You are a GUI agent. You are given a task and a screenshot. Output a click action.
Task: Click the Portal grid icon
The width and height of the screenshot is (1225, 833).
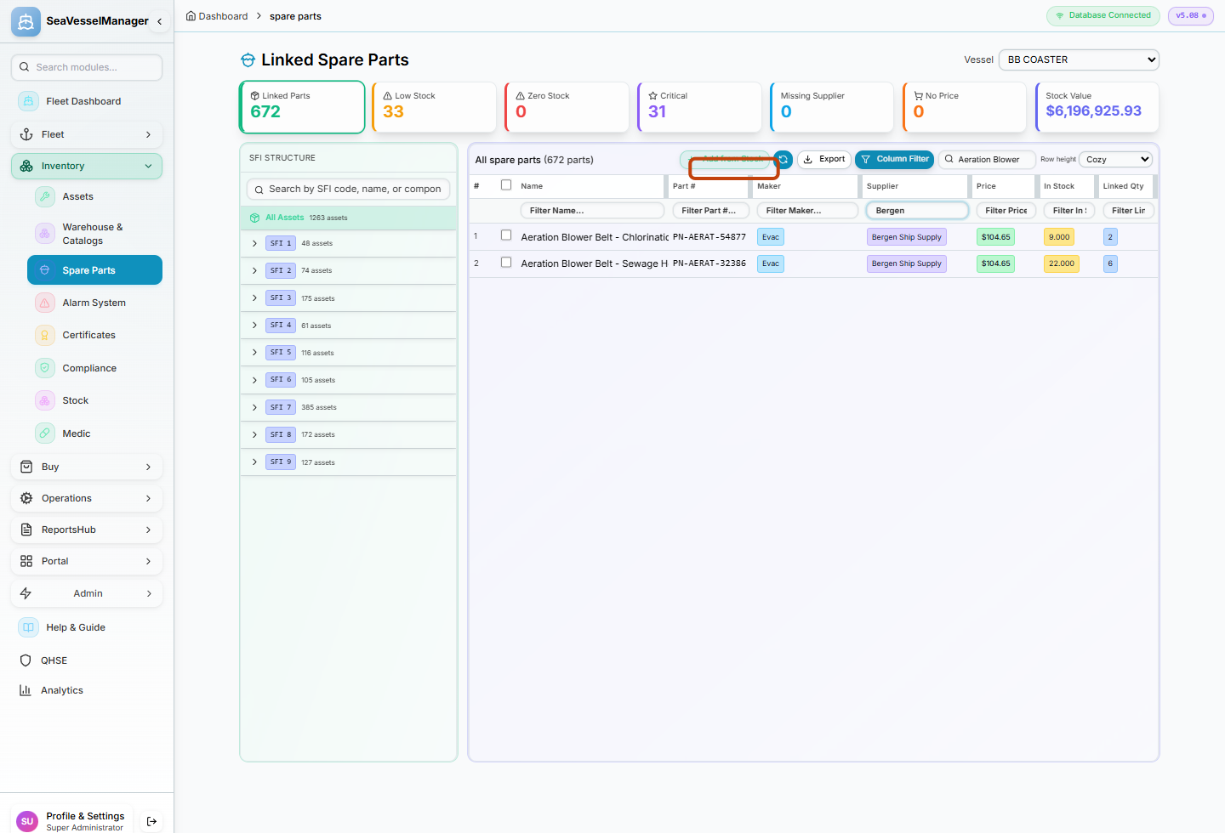(26, 561)
